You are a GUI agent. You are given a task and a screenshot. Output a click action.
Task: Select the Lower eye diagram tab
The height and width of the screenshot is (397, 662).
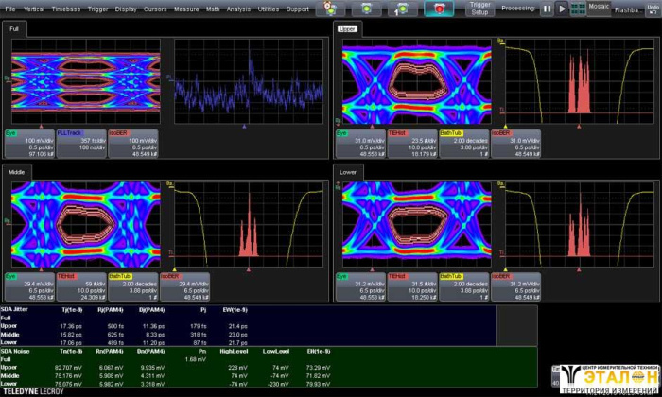tap(348, 171)
